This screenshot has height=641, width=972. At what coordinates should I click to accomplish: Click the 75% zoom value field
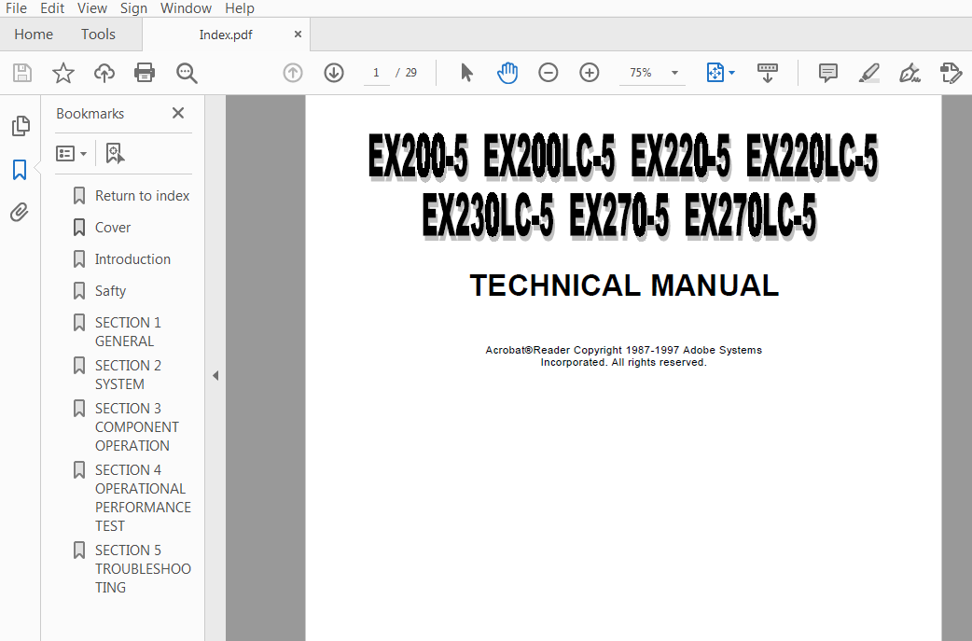click(x=641, y=73)
